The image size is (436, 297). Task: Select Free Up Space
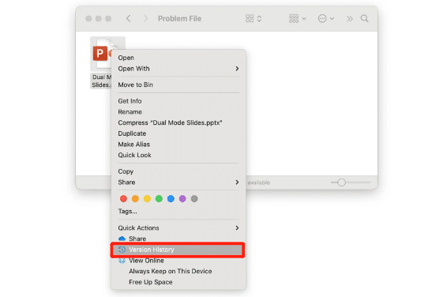tap(179, 282)
